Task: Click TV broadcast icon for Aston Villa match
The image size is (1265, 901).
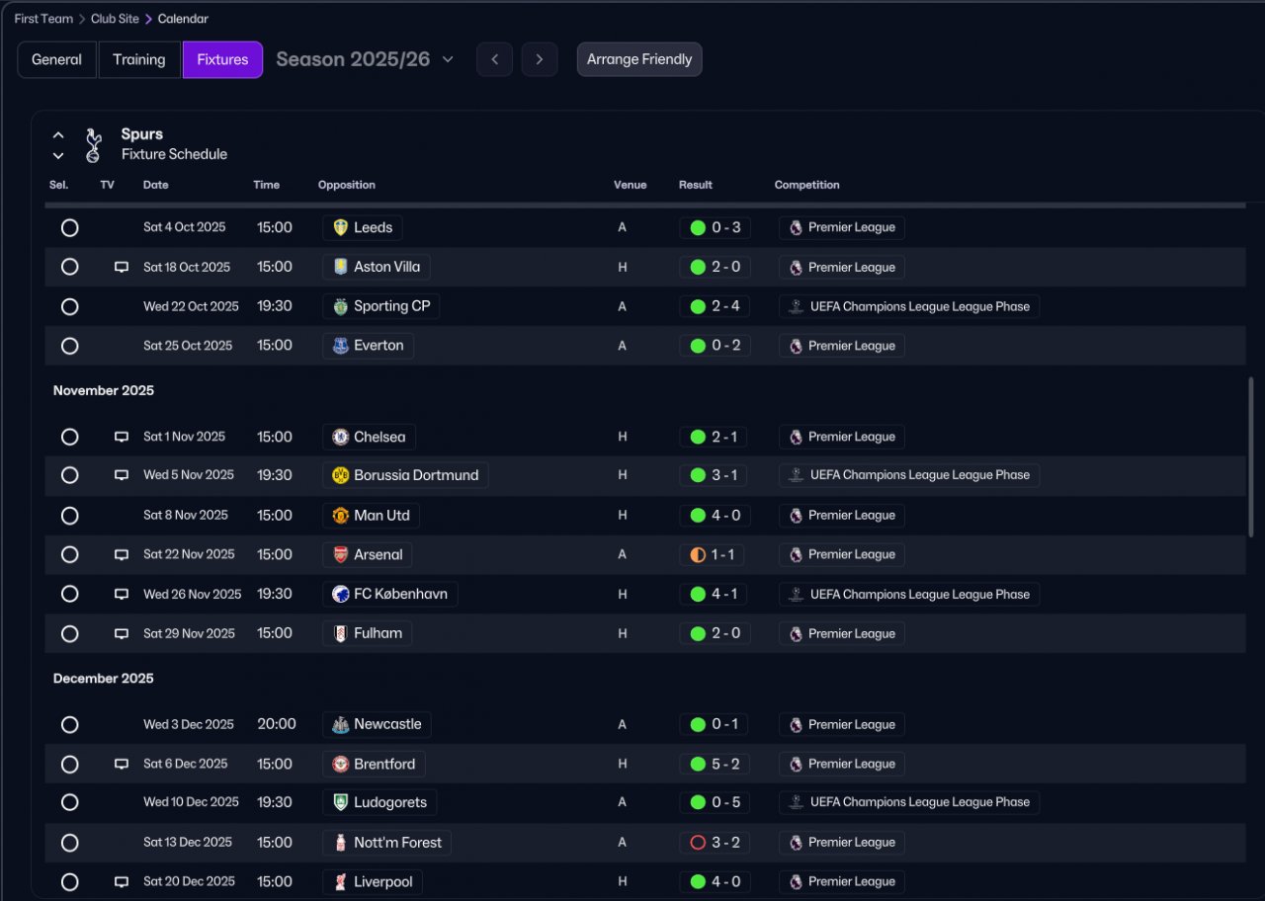Action: click(122, 267)
